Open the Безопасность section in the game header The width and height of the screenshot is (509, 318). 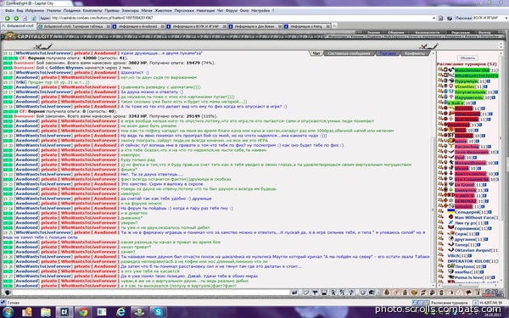[x=428, y=32]
